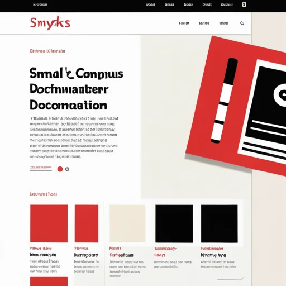
Task: Click the far-left text in the black top bar
Action: tap(40, 4)
